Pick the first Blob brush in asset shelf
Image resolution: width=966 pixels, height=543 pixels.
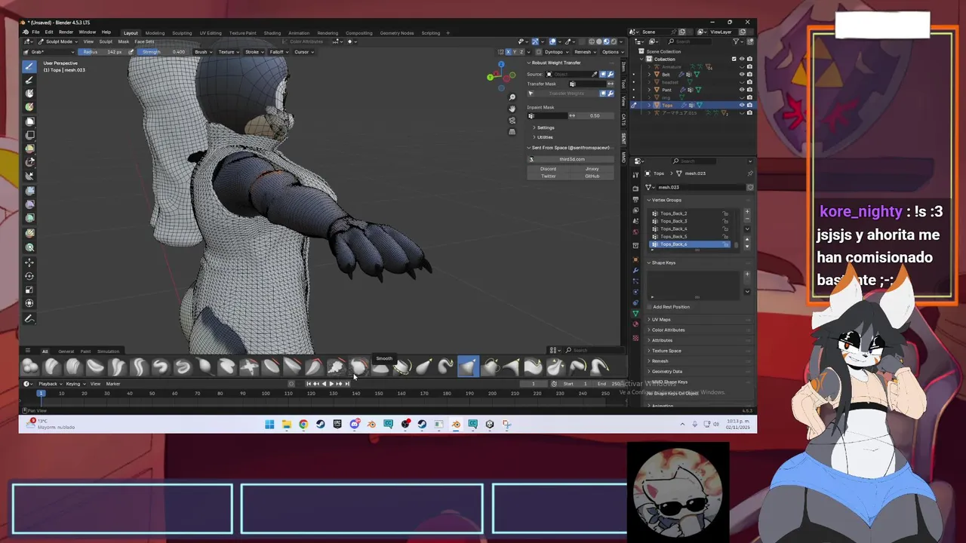[30, 367]
